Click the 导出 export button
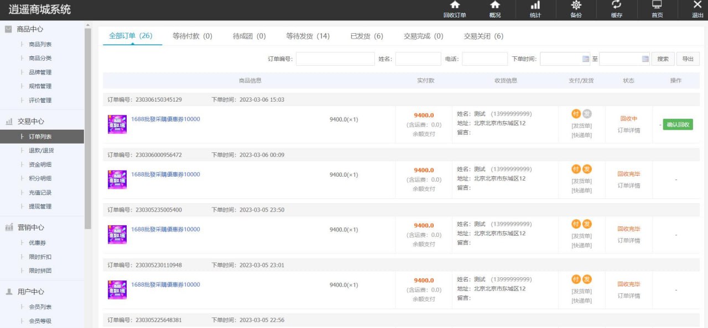Image resolution: width=708 pixels, height=328 pixels. [x=688, y=59]
